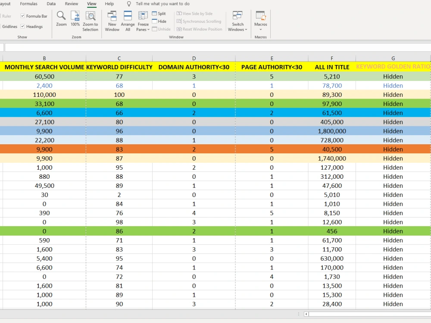This screenshot has height=323, width=431.
Task: Select the cell showing 1,740,000
Action: (x=332, y=158)
